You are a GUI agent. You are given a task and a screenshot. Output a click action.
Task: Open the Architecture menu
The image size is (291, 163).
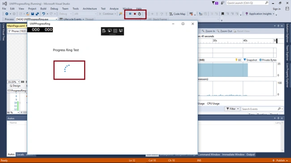coord(90,8)
